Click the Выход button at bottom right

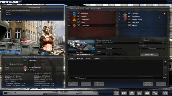pos(161,84)
